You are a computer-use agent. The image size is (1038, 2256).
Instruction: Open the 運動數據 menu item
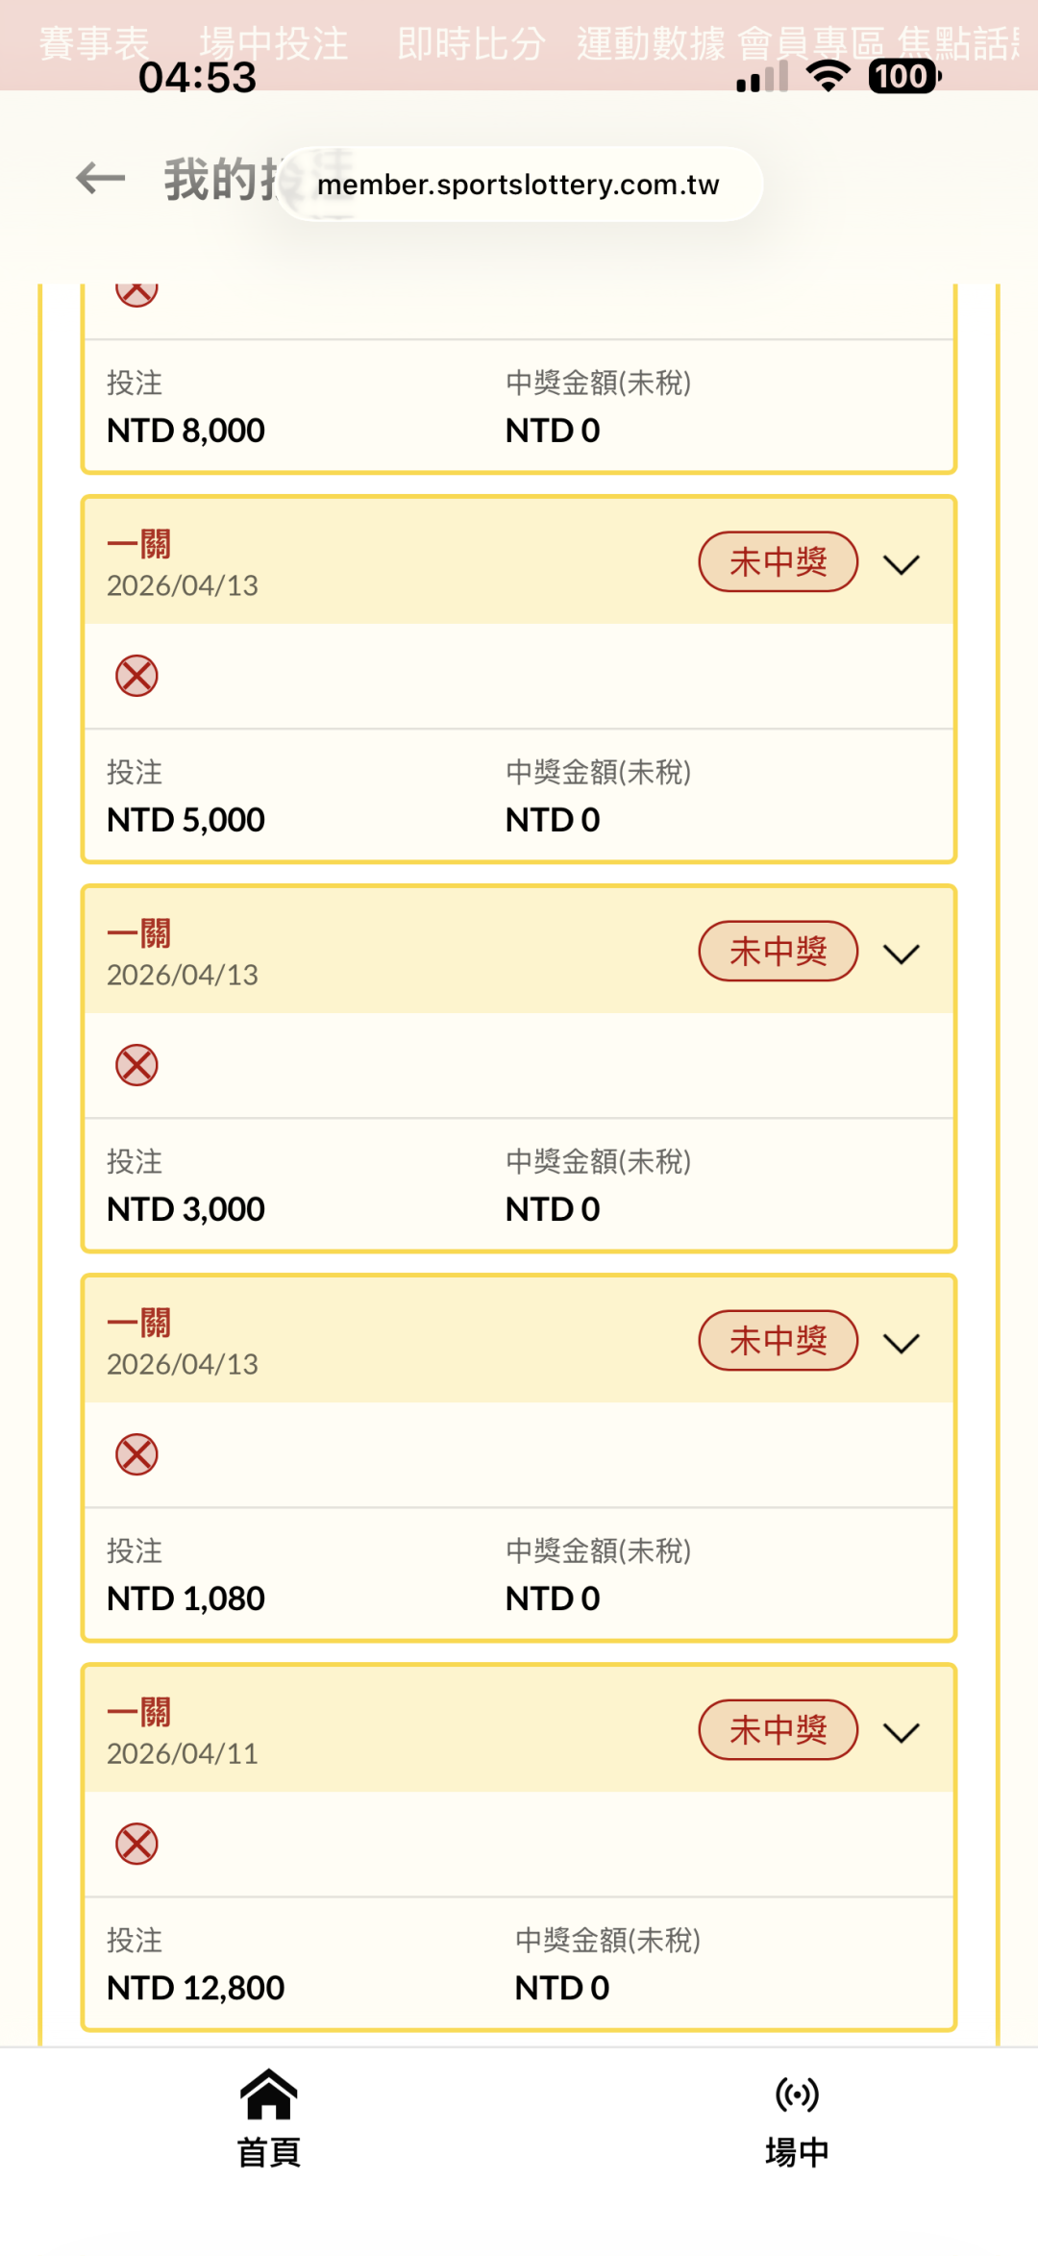pos(651,43)
